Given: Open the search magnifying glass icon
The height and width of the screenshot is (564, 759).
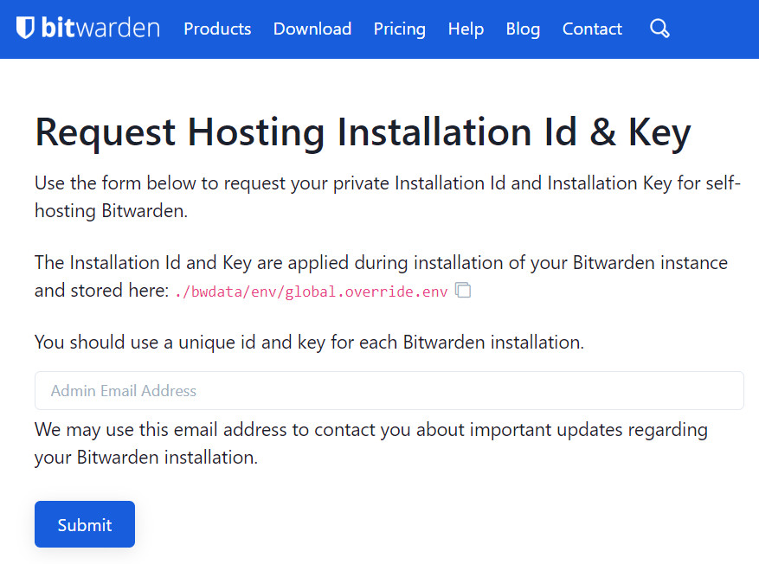Looking at the screenshot, I should (659, 29).
